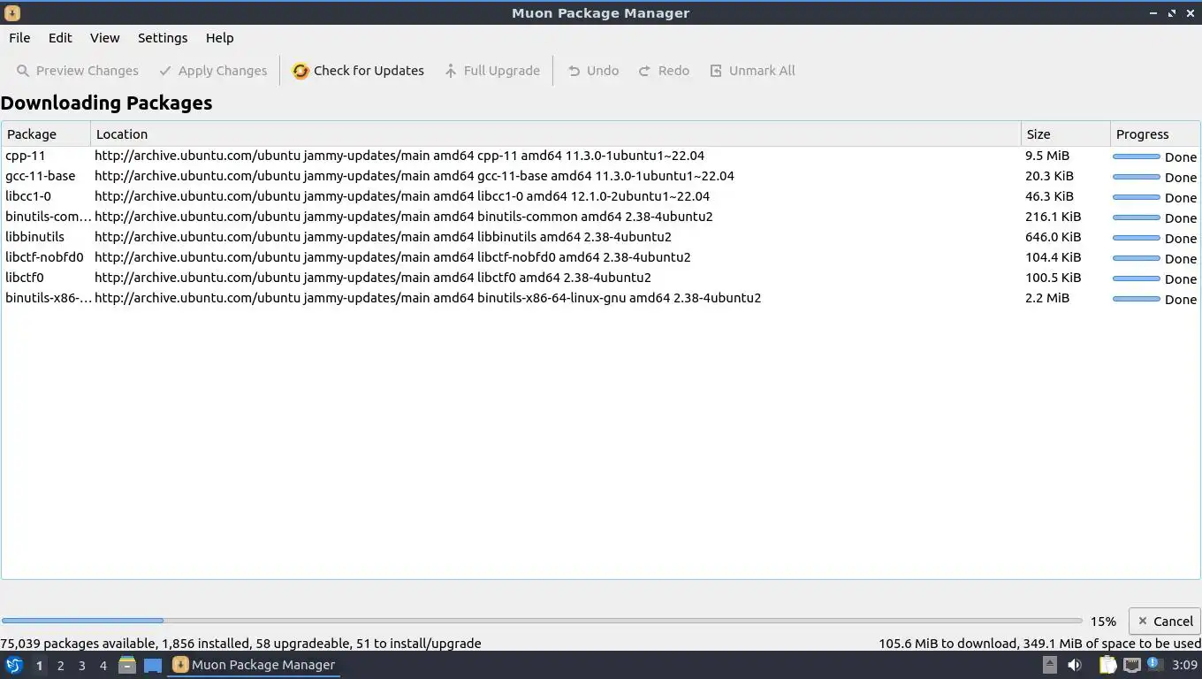Screen dimensions: 1202x679
Task: Open the clipboard manager tray icon
Action: [1107, 665]
